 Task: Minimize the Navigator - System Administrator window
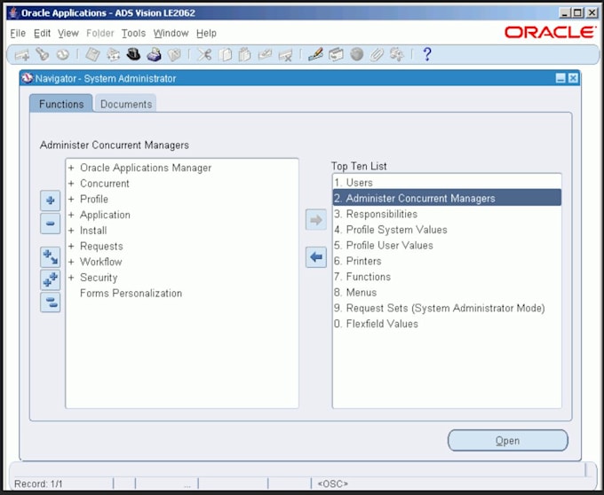pyautogui.click(x=560, y=78)
